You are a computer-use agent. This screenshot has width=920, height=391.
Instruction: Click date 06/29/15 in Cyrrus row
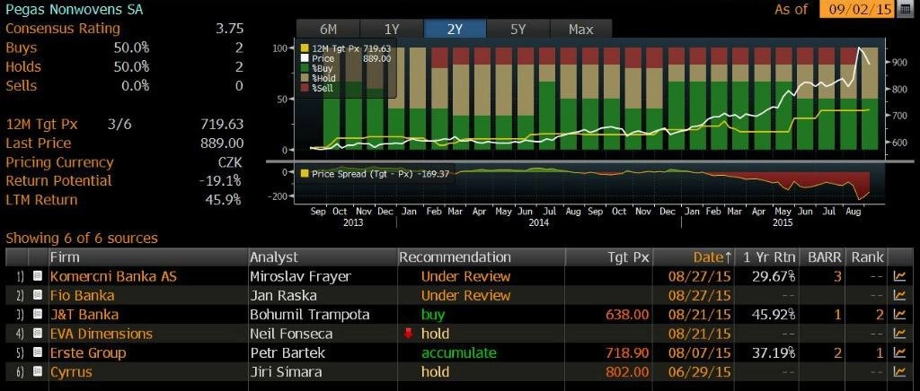pyautogui.click(x=699, y=371)
